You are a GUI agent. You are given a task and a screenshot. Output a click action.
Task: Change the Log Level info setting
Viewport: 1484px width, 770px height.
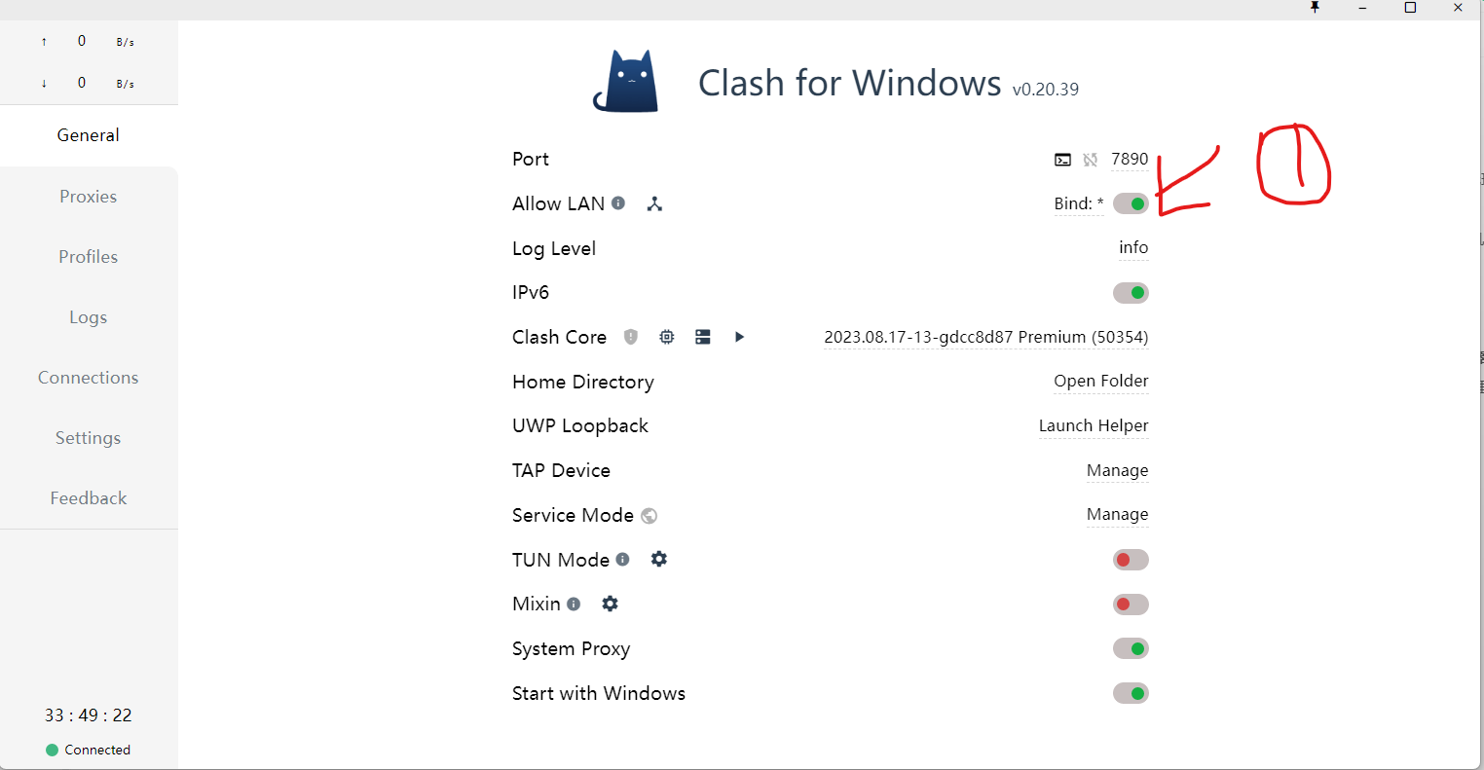tap(1132, 248)
